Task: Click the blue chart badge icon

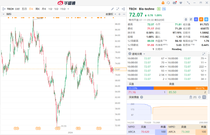Action: 164,9
